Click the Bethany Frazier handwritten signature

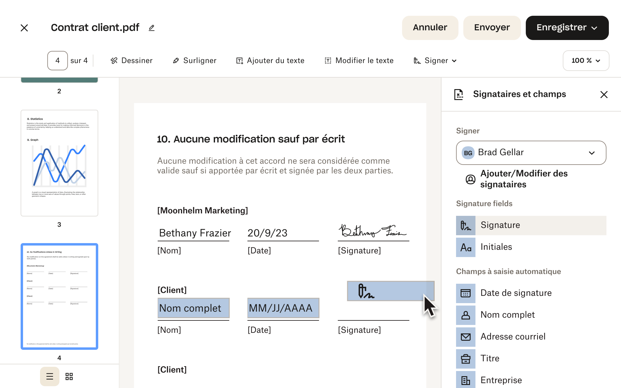(373, 231)
